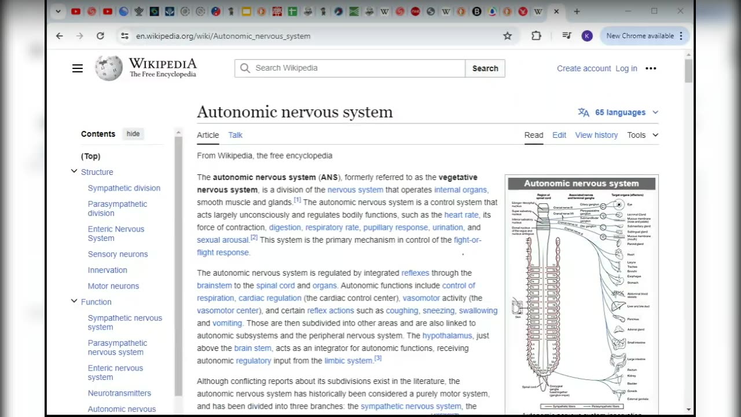Open the Autonomic nervous system diagram image

[x=582, y=294]
